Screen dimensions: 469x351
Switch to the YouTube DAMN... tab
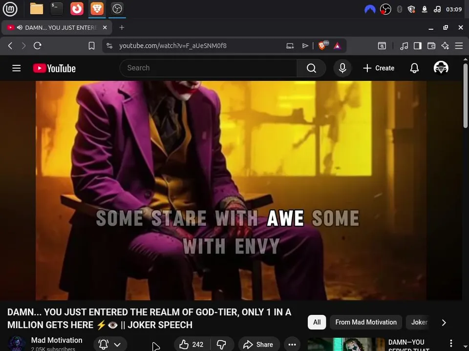(x=57, y=27)
